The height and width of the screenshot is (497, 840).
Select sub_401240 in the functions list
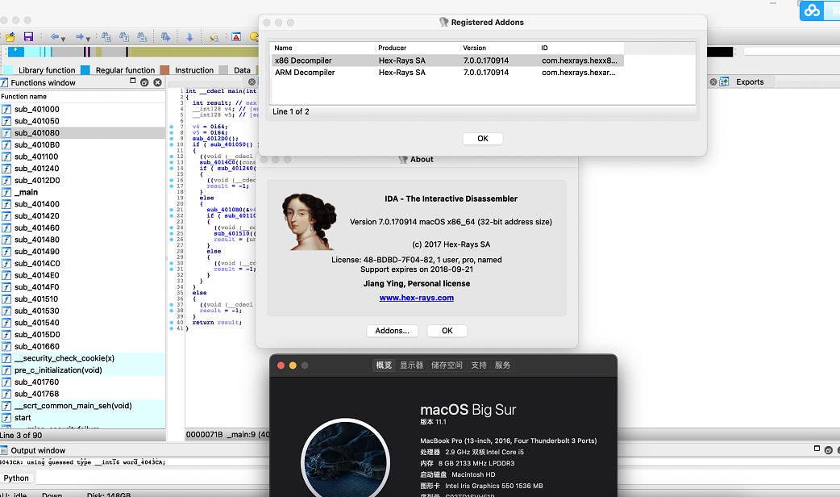82,169
